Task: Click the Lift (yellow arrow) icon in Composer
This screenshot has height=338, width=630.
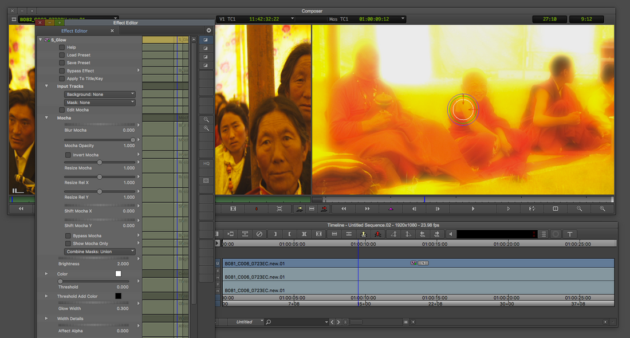Action: 300,209
